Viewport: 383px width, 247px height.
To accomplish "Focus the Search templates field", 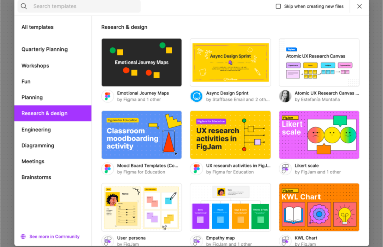I will click(79, 6).
